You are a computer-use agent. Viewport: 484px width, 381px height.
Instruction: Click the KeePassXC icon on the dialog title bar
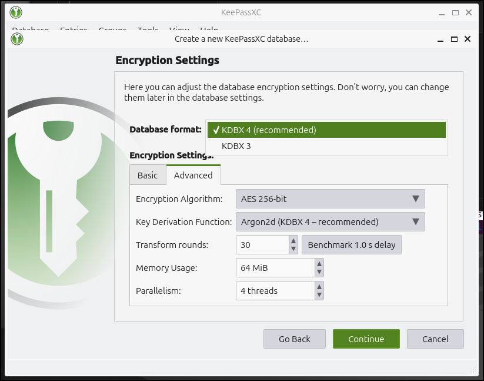pyautogui.click(x=15, y=38)
